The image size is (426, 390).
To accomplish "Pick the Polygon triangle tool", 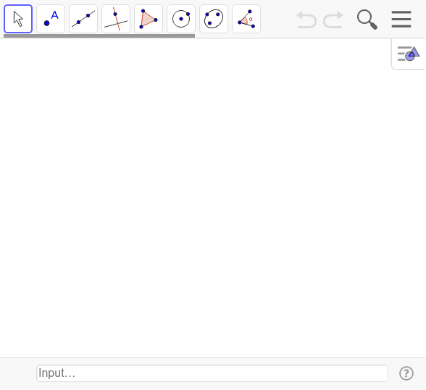I will (x=149, y=19).
